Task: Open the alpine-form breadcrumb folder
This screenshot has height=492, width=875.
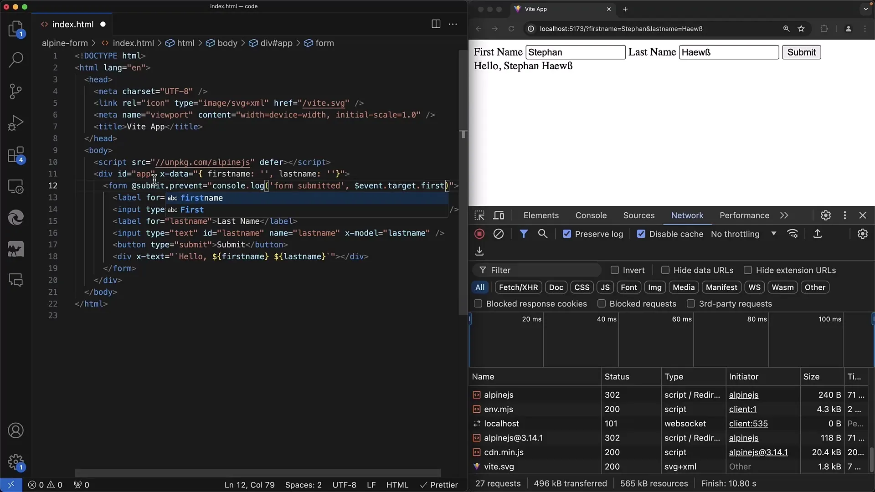Action: click(x=65, y=43)
